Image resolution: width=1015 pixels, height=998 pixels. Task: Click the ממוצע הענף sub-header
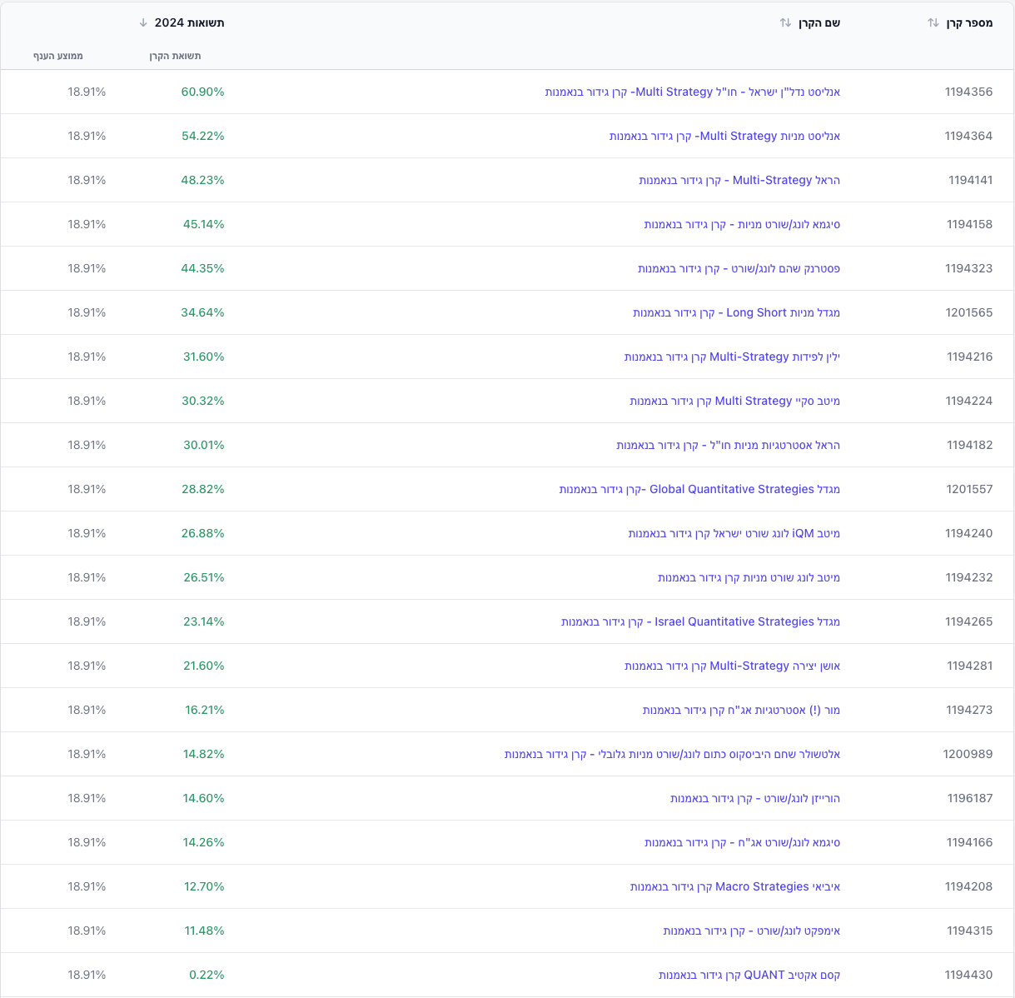(58, 56)
